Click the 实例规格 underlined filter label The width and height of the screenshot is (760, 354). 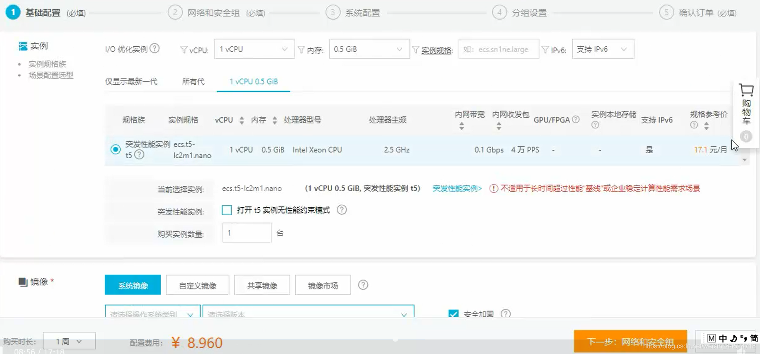(437, 50)
